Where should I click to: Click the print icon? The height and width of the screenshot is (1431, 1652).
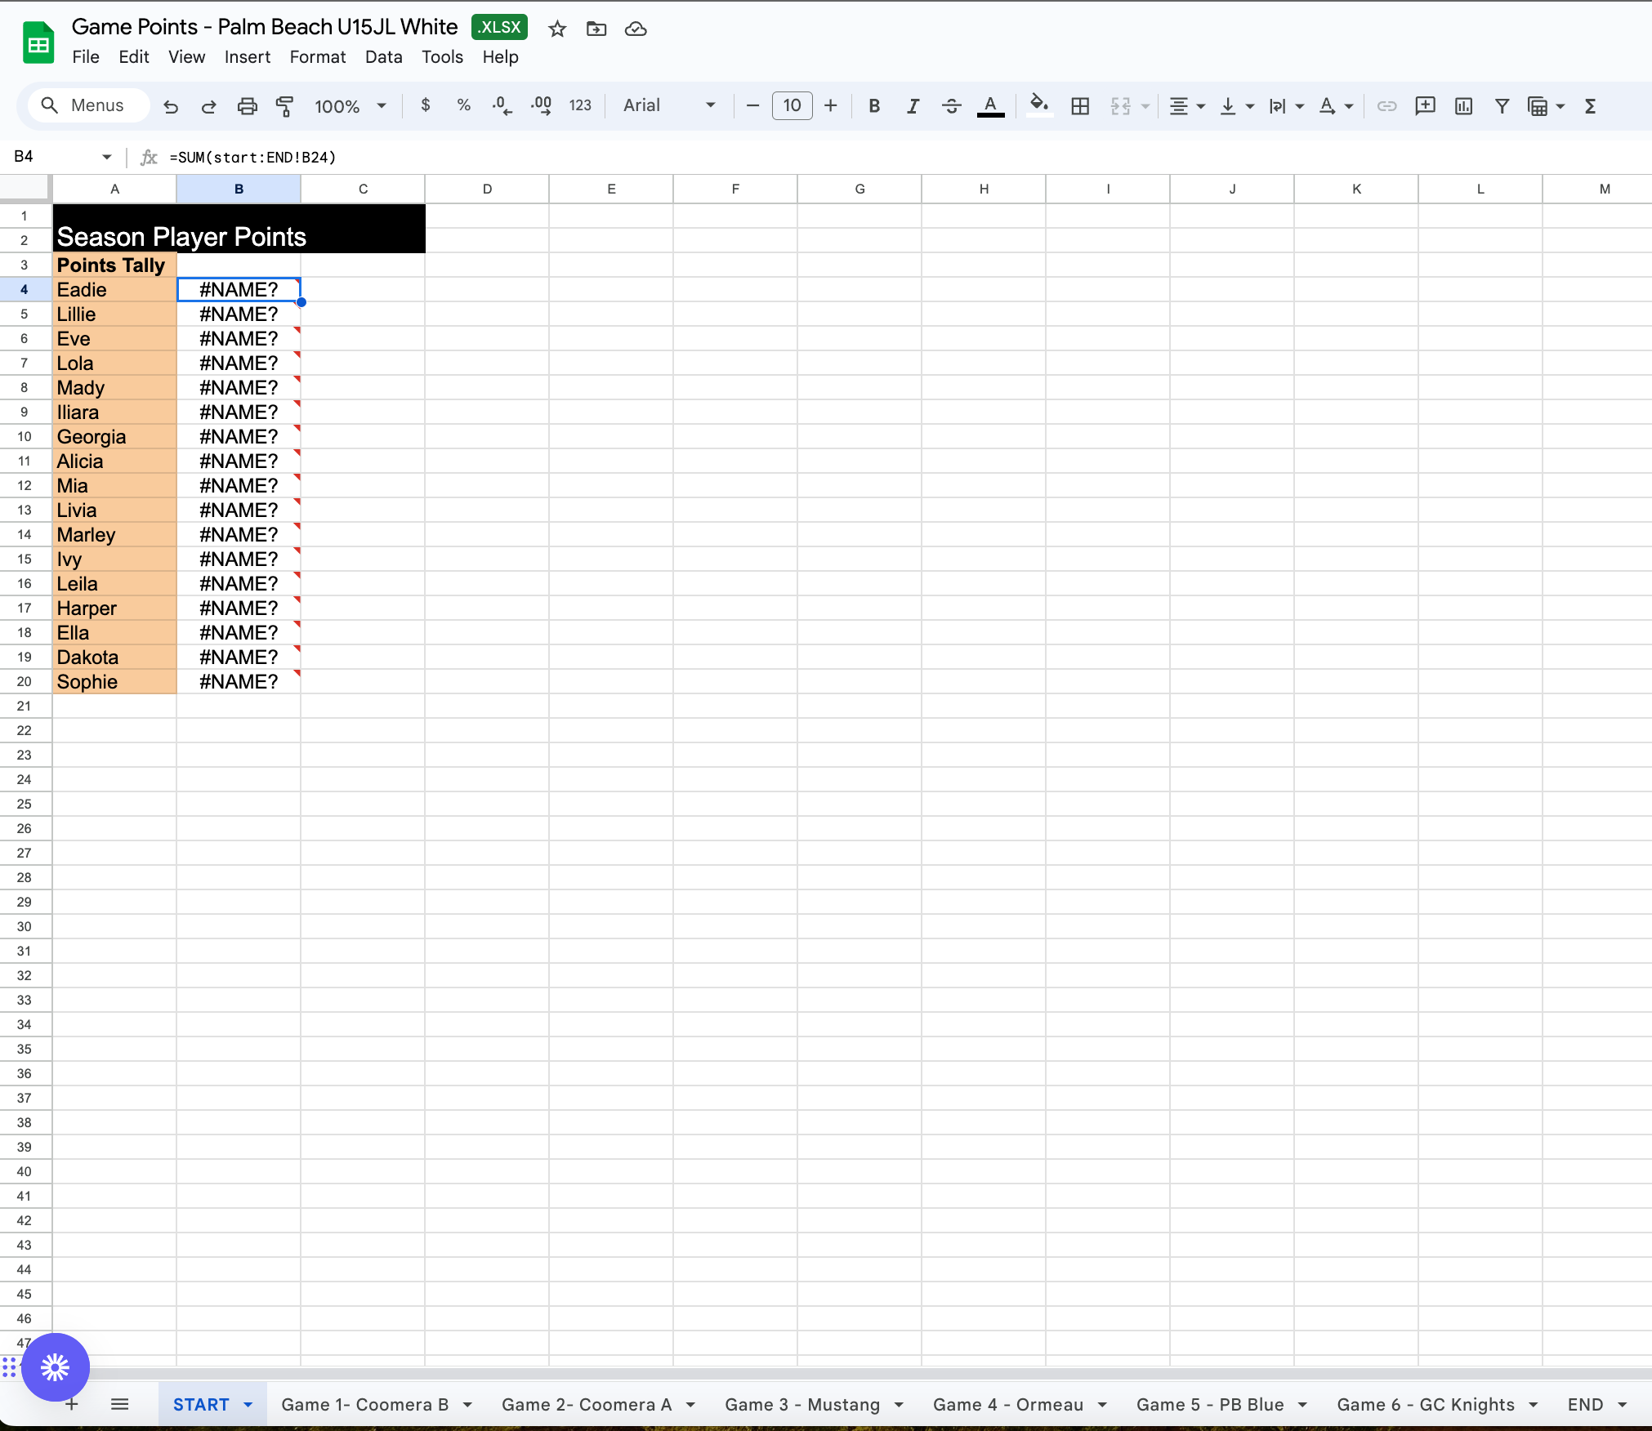(247, 106)
